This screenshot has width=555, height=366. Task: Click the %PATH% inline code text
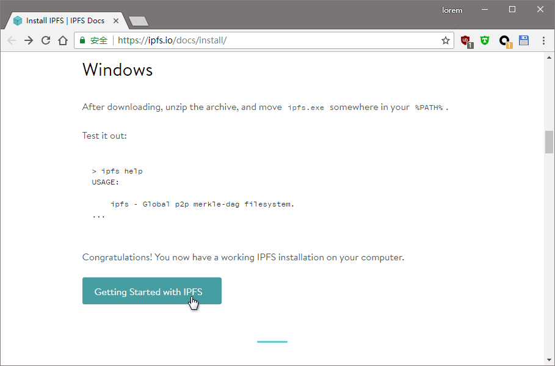point(429,108)
